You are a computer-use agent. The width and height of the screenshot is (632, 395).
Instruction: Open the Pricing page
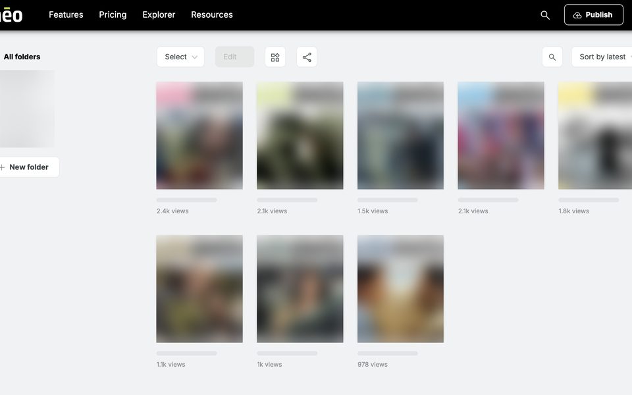point(113,15)
